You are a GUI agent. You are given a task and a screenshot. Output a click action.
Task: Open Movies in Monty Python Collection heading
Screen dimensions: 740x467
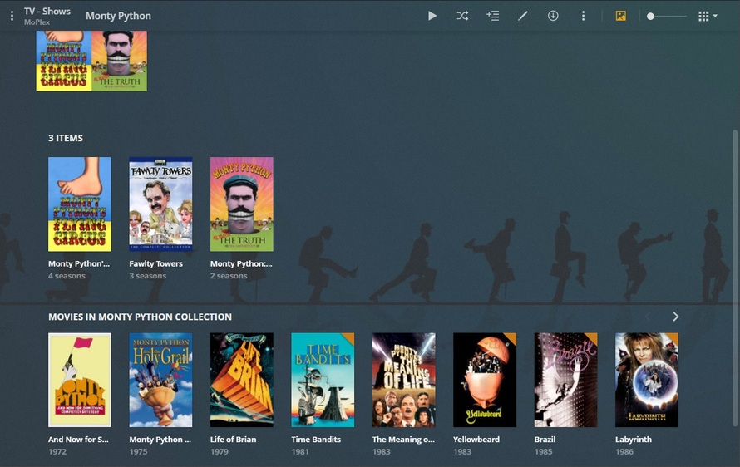pos(140,317)
